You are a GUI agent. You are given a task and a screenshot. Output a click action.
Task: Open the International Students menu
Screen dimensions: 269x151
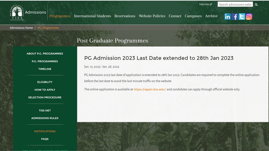(92, 16)
